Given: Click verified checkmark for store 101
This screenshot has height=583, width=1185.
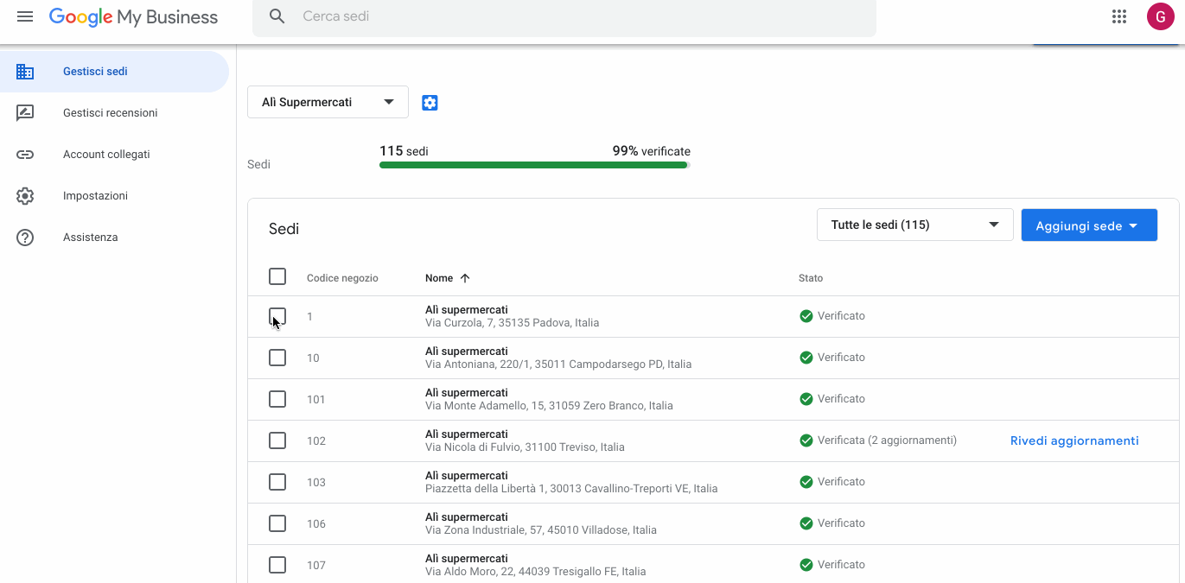Looking at the screenshot, I should click(806, 399).
